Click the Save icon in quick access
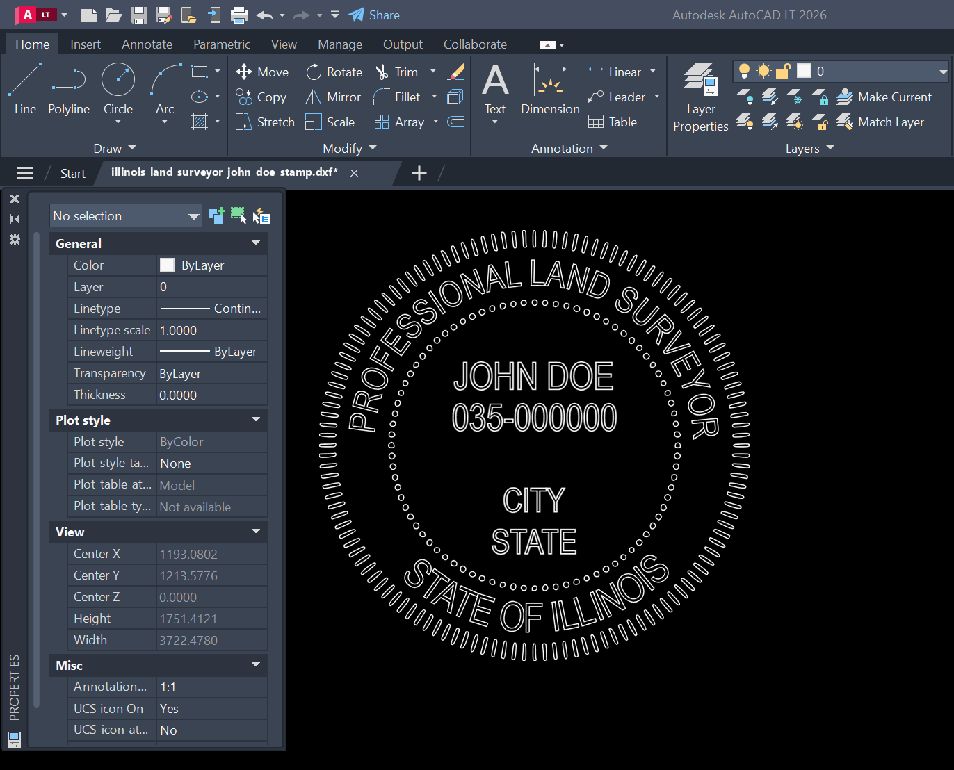Screen dimensions: 954x770 pyautogui.click(x=139, y=15)
